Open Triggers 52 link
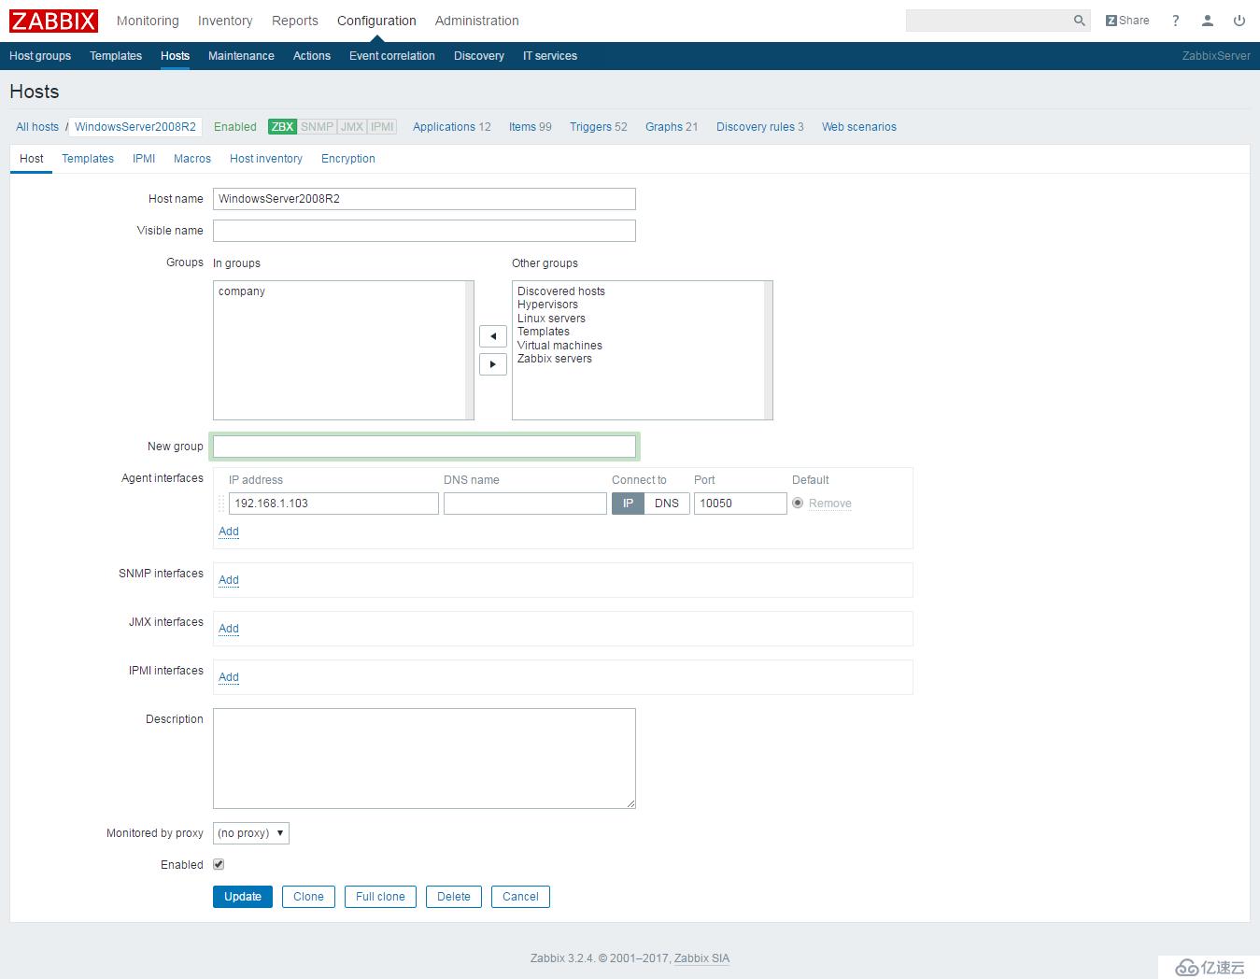Screen dimensions: 1260x979 599,127
